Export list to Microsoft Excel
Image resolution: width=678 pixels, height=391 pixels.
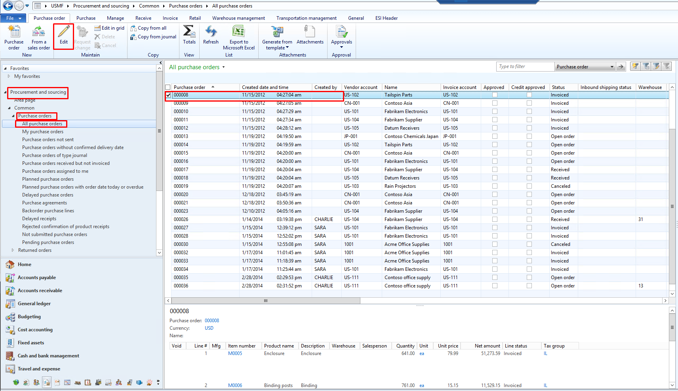[239, 38]
